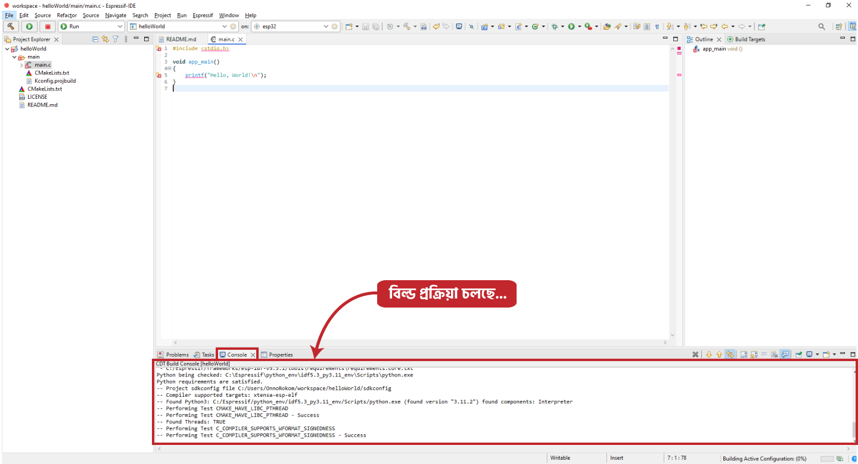Click console Next Error down arrow
This screenshot has width=858, height=464.
click(x=709, y=355)
